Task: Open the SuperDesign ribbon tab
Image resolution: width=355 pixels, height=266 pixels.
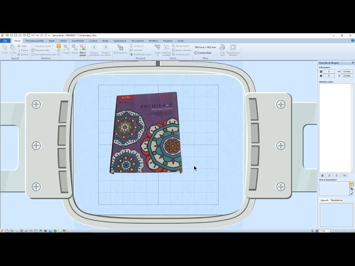Action: tap(78, 41)
